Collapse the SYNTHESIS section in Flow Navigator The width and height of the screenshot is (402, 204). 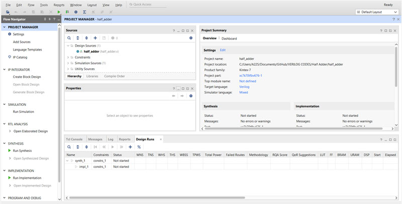pos(4,143)
